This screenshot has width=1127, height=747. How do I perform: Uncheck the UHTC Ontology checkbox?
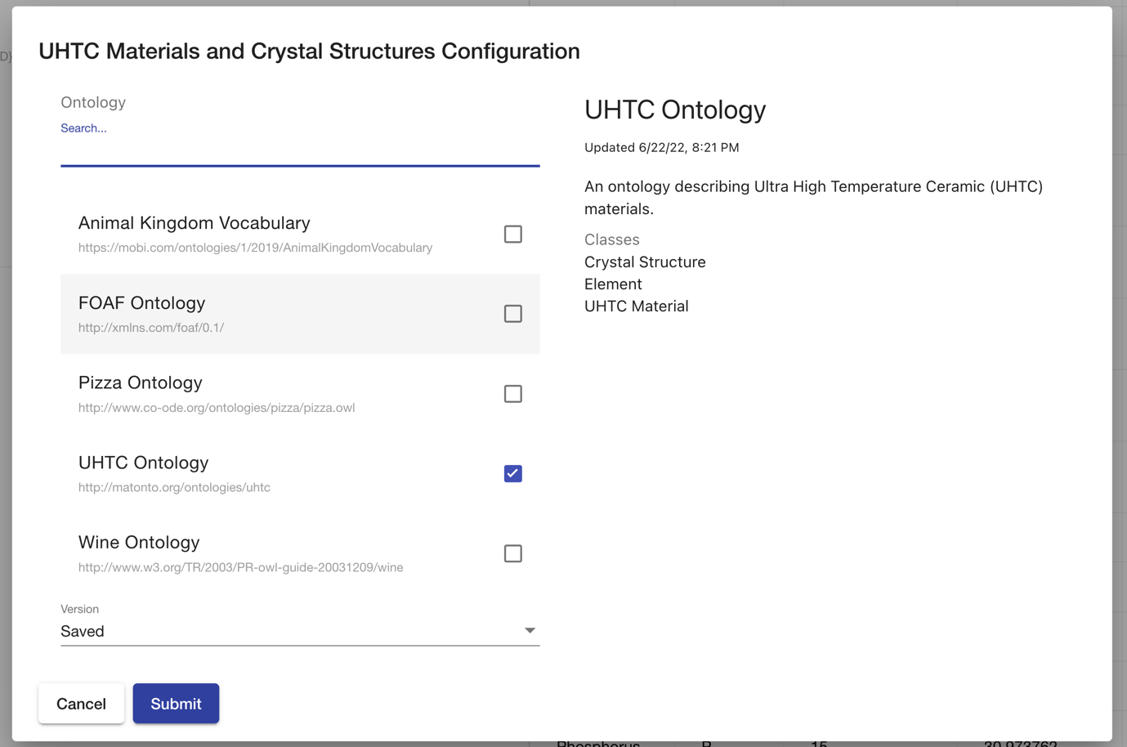coord(512,473)
